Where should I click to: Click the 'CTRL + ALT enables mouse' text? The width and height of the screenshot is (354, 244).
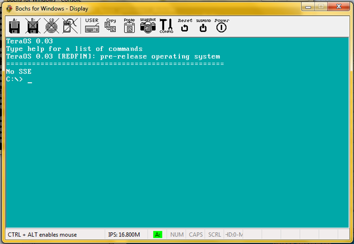click(x=42, y=235)
